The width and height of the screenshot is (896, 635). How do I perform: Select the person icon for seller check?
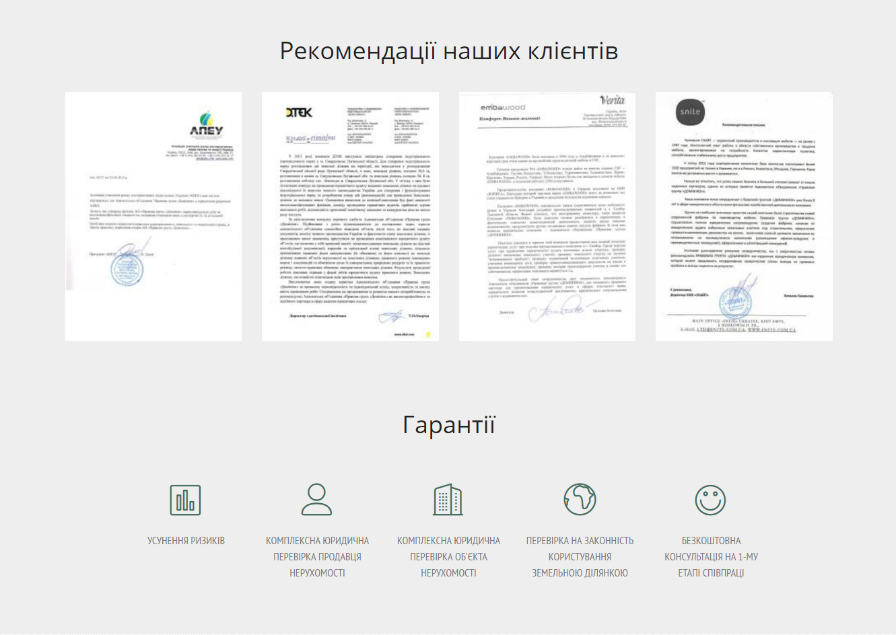point(316,500)
